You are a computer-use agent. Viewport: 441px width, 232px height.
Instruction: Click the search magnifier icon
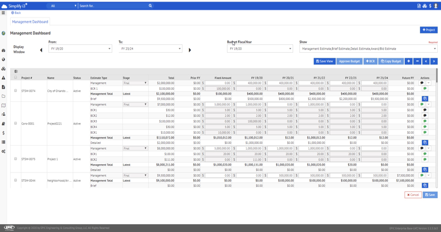click(x=150, y=6)
